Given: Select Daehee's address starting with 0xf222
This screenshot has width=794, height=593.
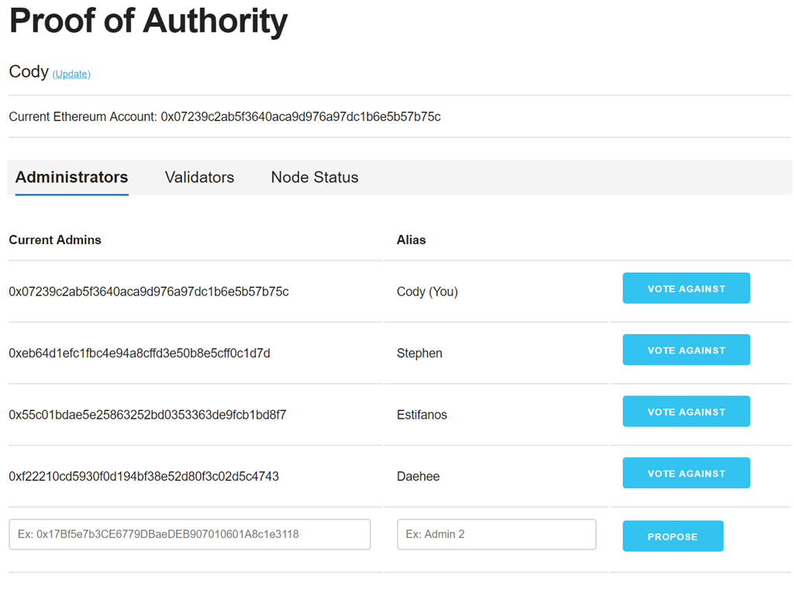Looking at the screenshot, I should (143, 477).
